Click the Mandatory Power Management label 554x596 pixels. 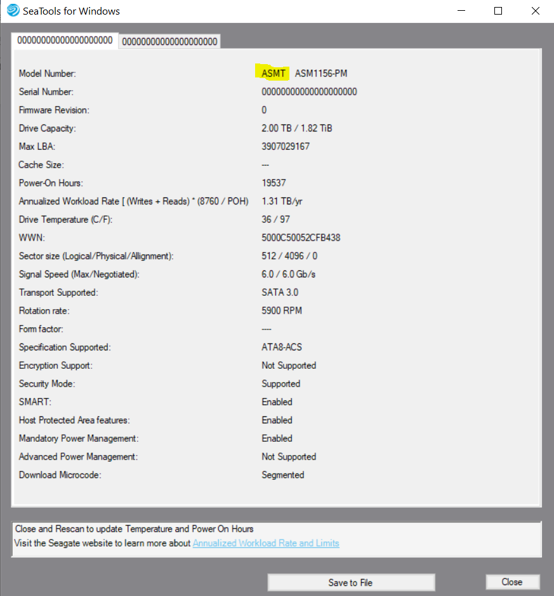tap(79, 438)
